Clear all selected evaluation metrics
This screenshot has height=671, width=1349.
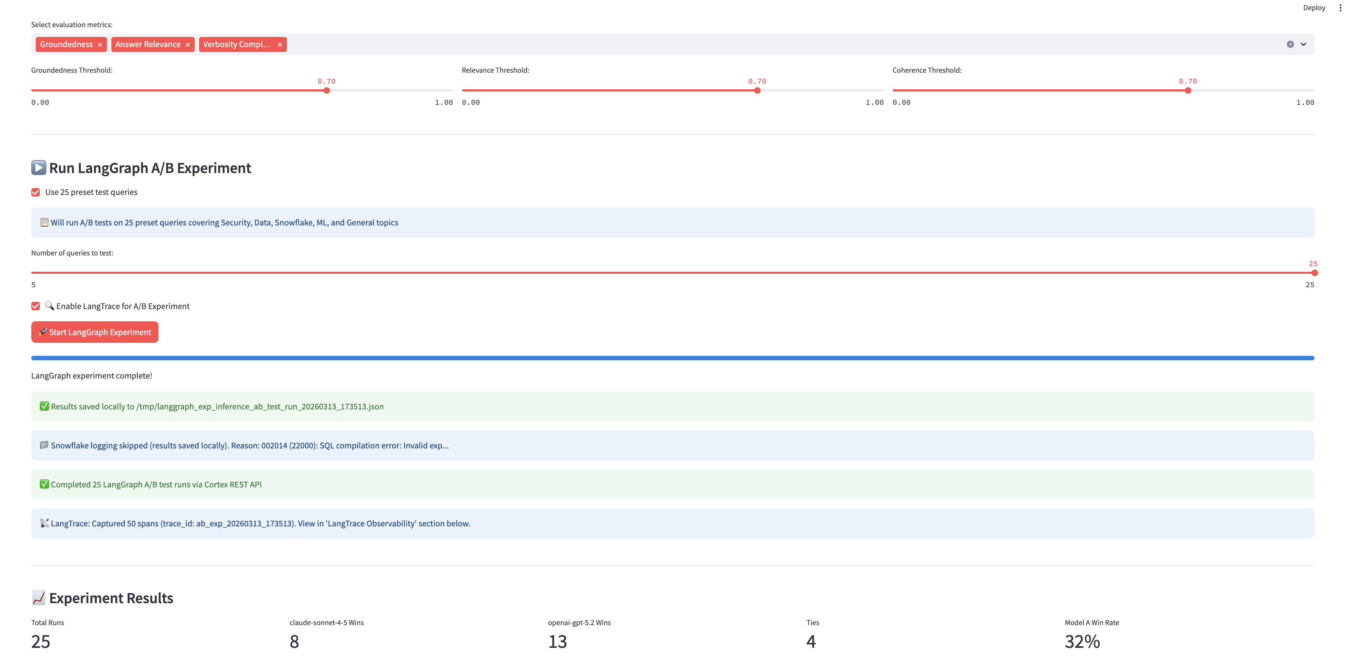point(1290,45)
